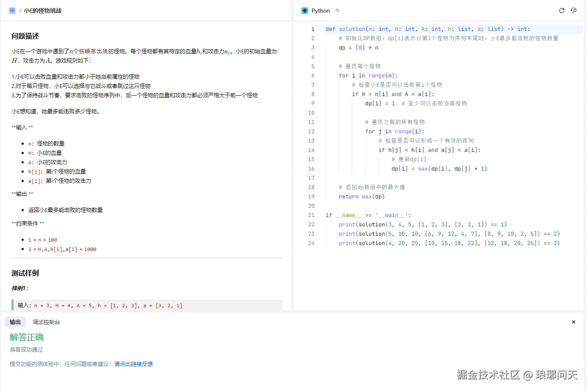Switch to the 调试控制台 tab
Screen dimensions: 588x391
[x=46, y=322]
